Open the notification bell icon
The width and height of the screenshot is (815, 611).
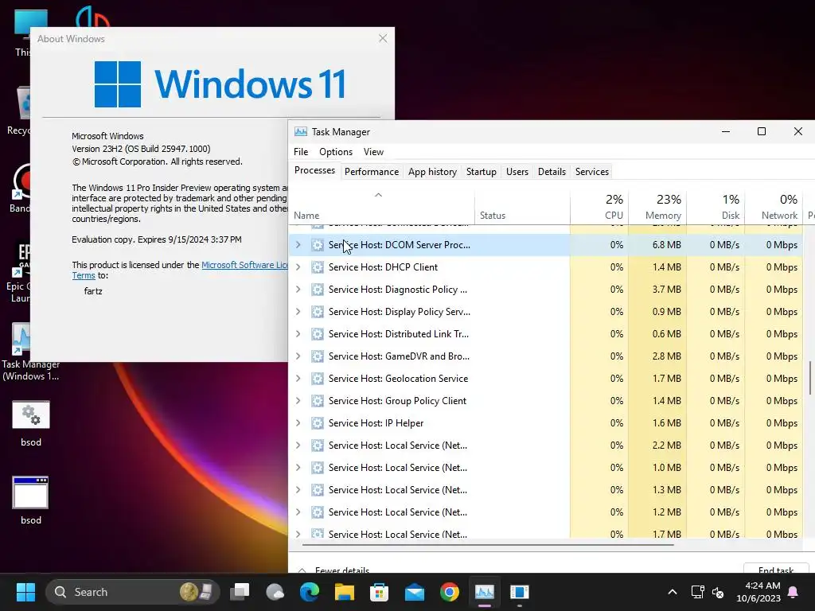click(794, 592)
